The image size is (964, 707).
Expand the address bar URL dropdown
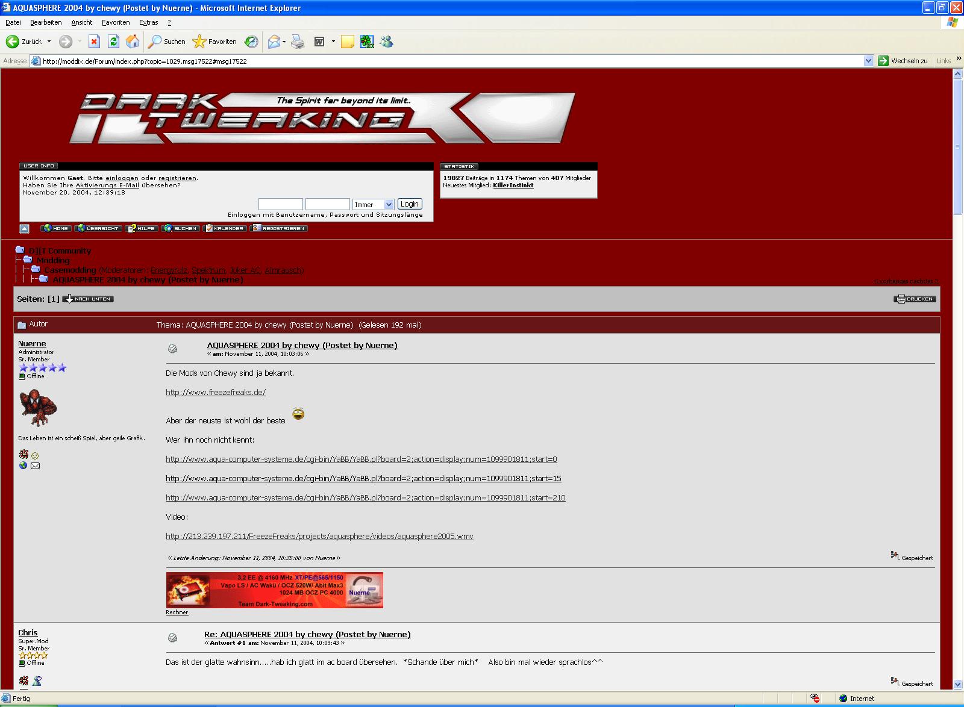868,61
